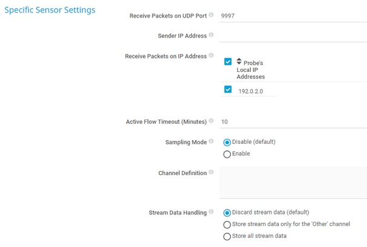This screenshot has width=367, height=247.
Task: Click info icon beside Channel Definition
Action: [212, 172]
